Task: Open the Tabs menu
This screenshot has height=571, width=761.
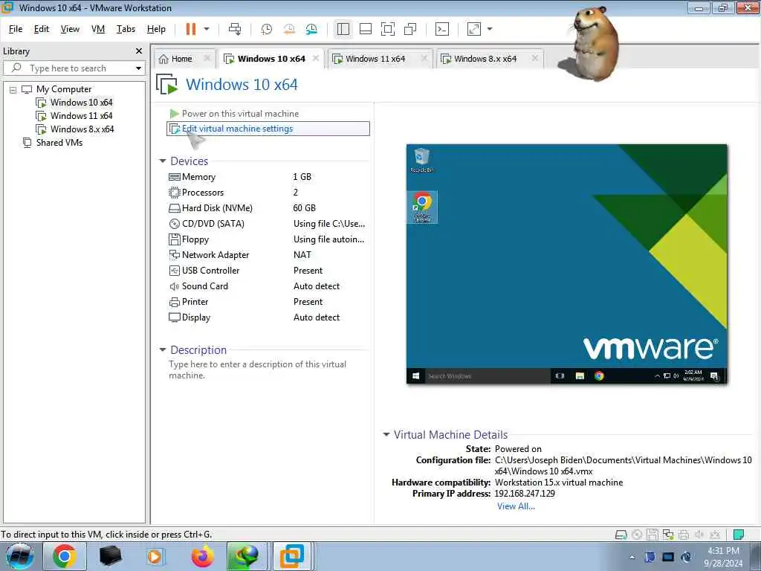Action: (x=126, y=29)
